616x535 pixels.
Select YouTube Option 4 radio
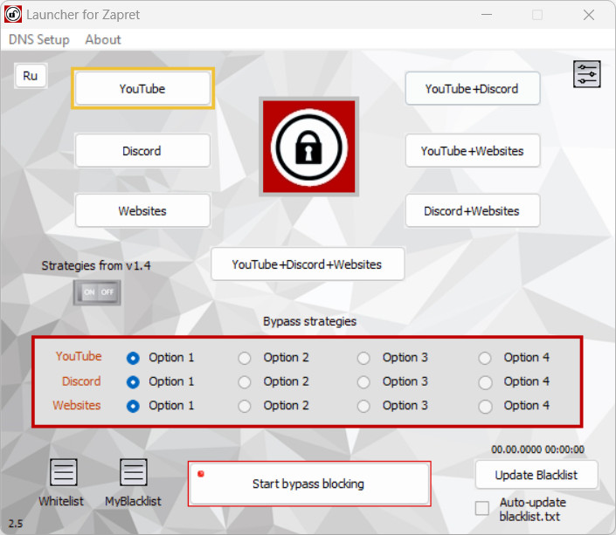(x=485, y=358)
